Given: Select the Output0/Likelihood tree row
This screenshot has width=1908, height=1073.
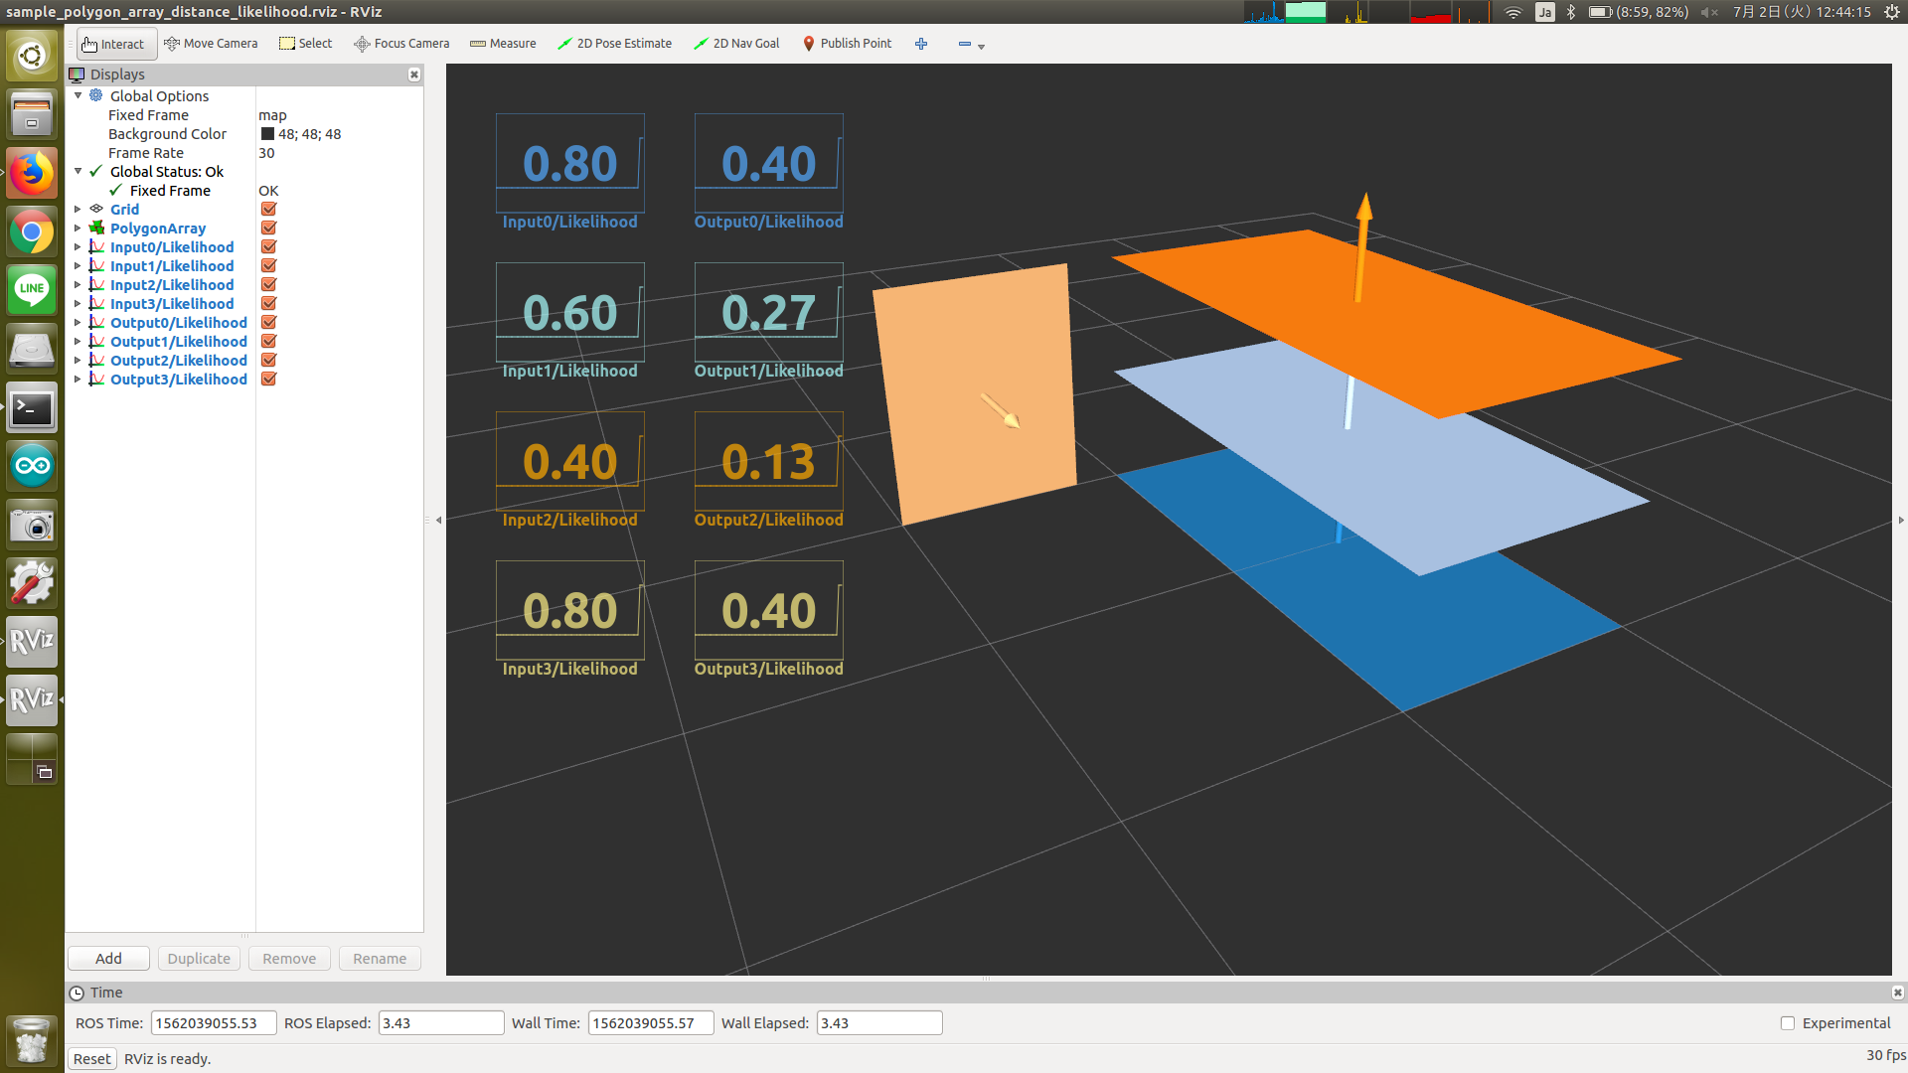Looking at the screenshot, I should [179, 323].
